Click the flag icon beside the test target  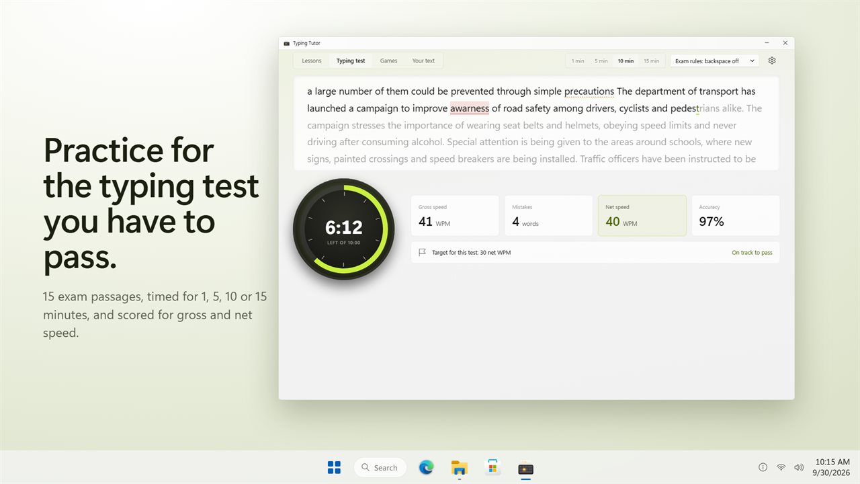click(x=423, y=253)
